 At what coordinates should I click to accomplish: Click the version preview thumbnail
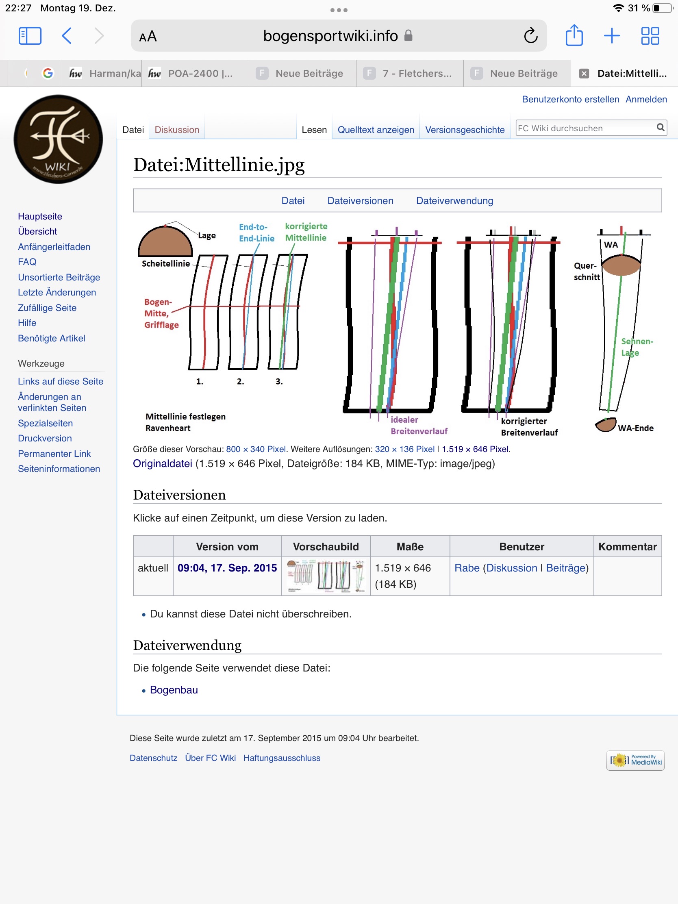[326, 576]
